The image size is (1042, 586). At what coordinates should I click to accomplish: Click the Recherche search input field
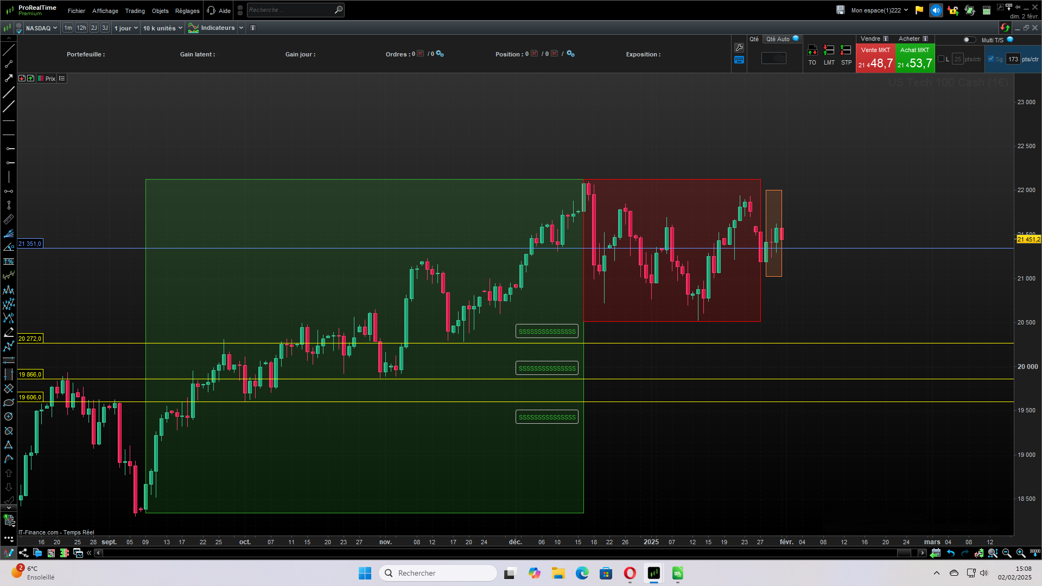pos(290,10)
